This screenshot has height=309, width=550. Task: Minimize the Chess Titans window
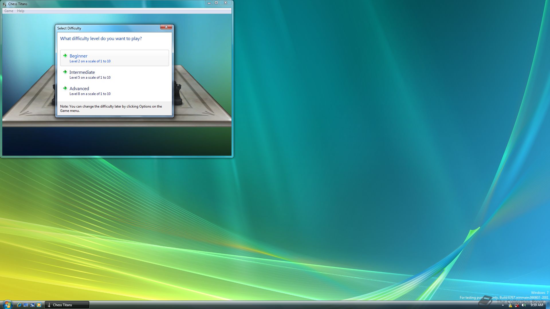tap(209, 3)
